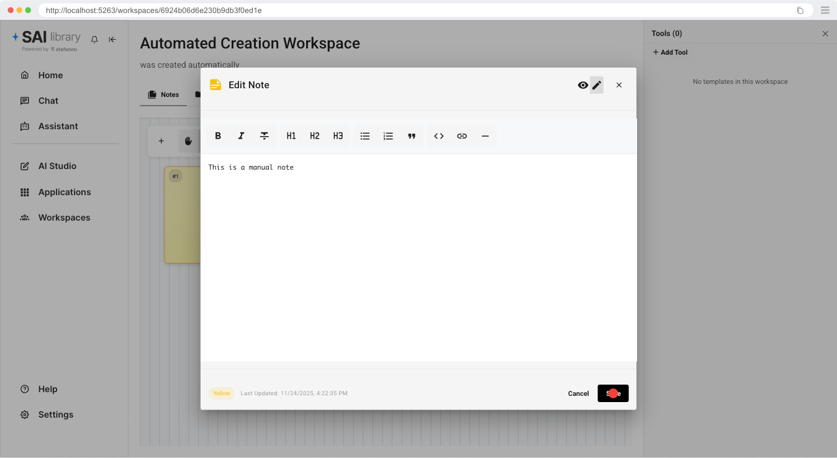This screenshot has width=837, height=458.
Task: Insert numbered list in note
Action: point(389,136)
